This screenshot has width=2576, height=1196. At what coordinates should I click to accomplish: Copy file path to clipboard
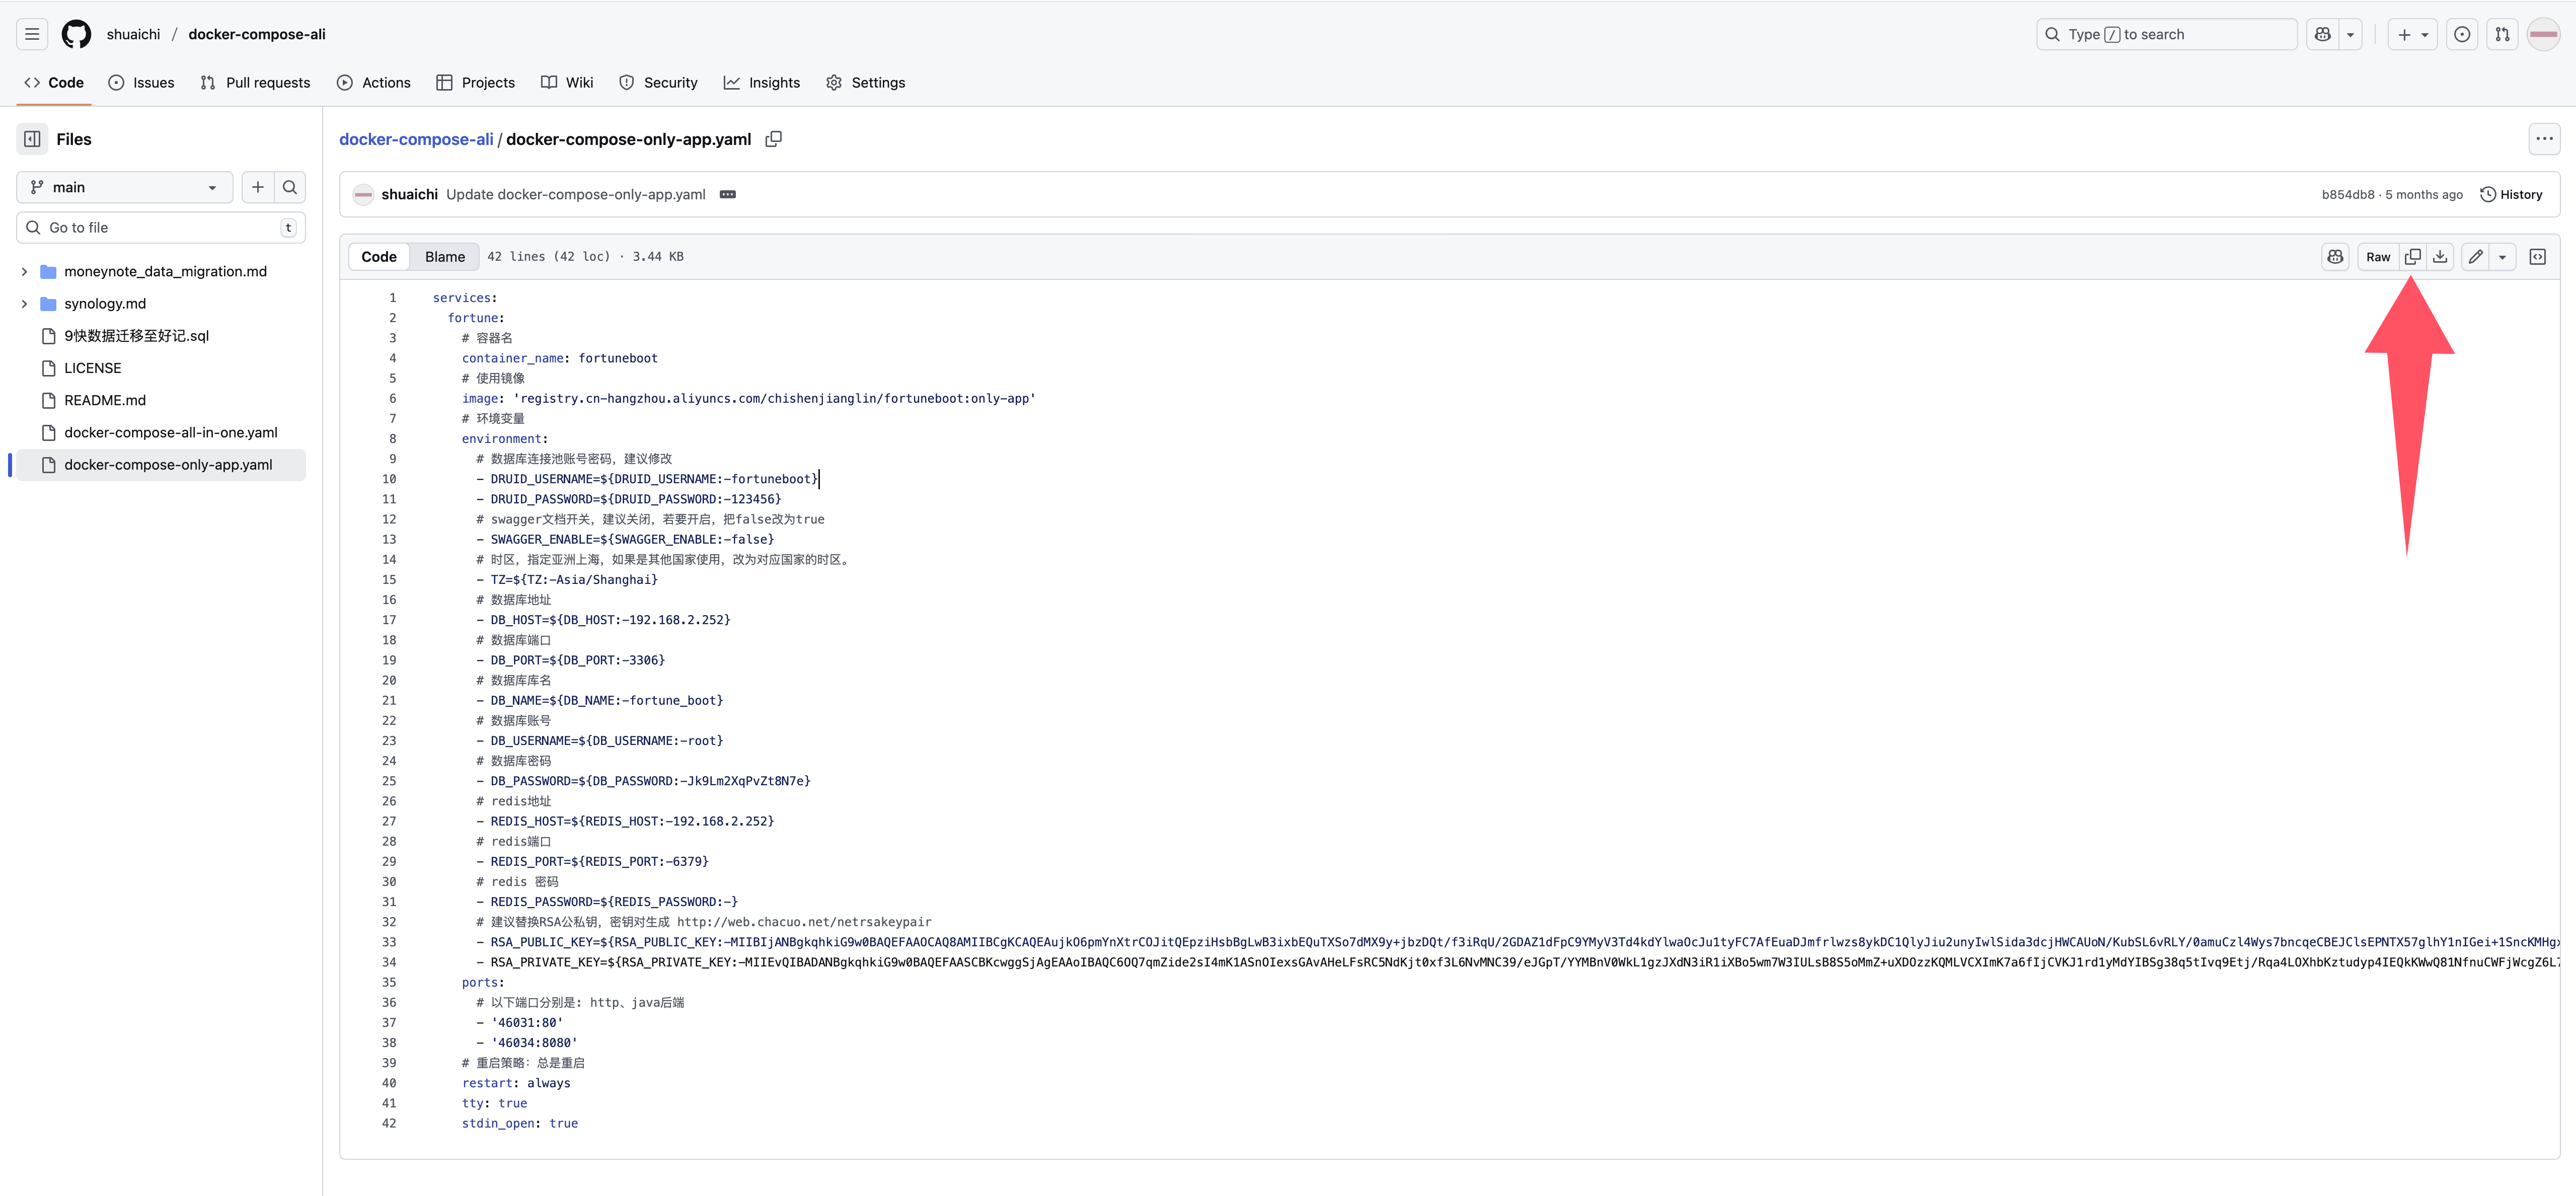pyautogui.click(x=773, y=139)
